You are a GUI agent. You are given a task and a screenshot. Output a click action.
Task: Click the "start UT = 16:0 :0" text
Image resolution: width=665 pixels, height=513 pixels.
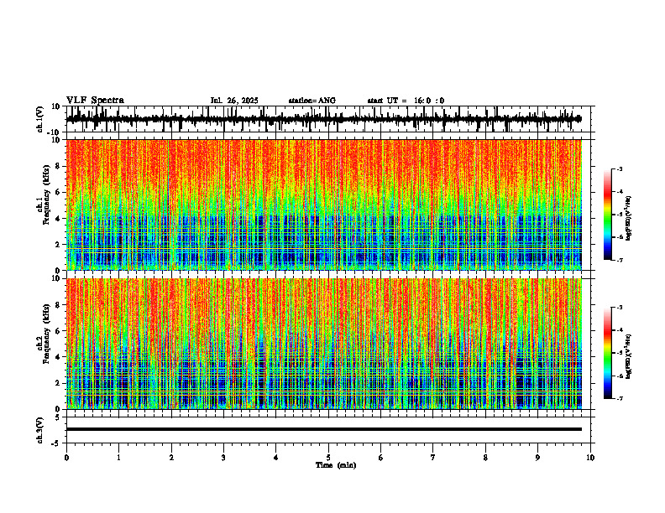pos(406,101)
